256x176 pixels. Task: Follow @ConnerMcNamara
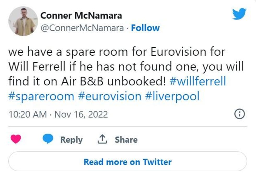pyautogui.click(x=145, y=28)
